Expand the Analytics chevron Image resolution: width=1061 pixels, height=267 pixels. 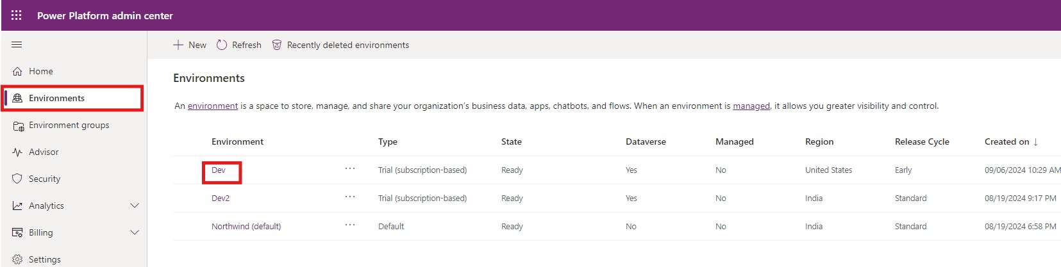[135, 206]
